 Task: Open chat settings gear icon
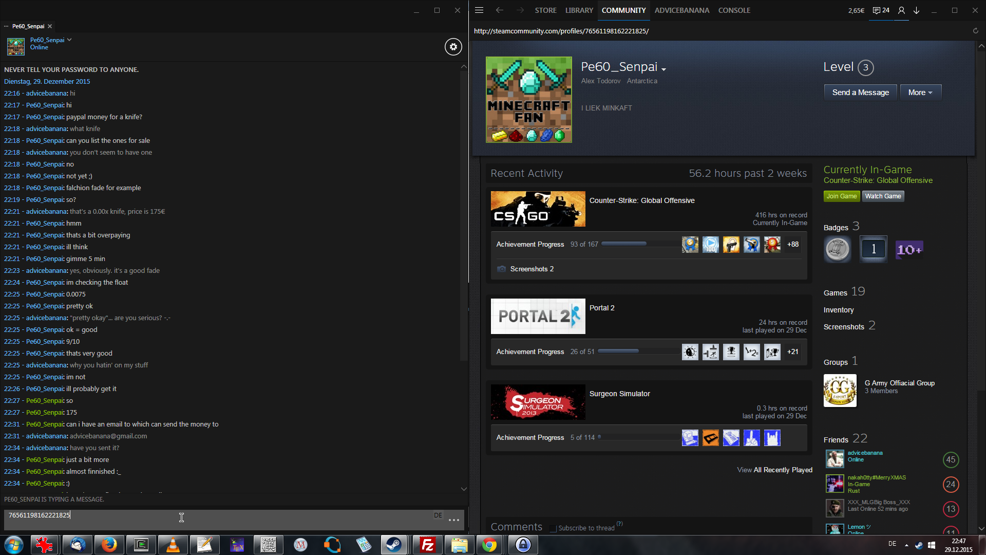click(x=453, y=47)
